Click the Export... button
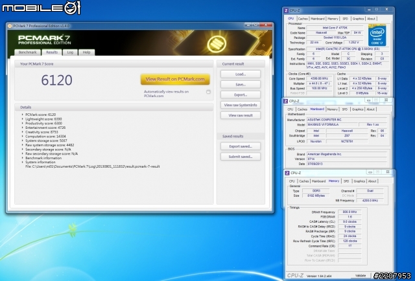Viewport: 415px width, 281px height. pos(241,95)
